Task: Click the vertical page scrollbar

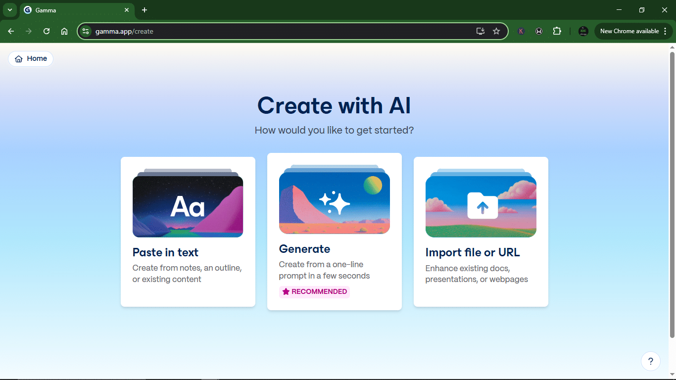Action: tap(672, 195)
